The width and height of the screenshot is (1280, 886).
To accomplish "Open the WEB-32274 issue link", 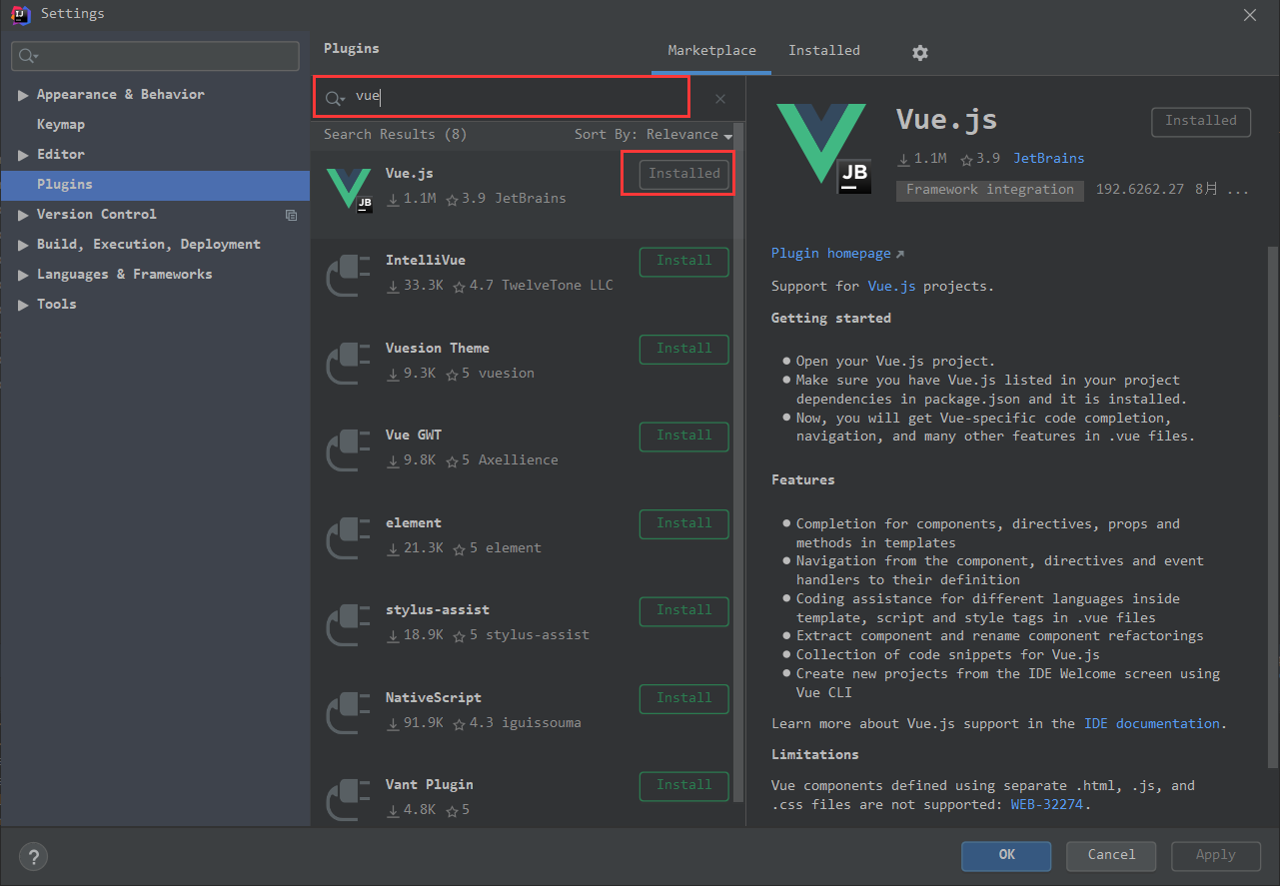I will 1046,804.
